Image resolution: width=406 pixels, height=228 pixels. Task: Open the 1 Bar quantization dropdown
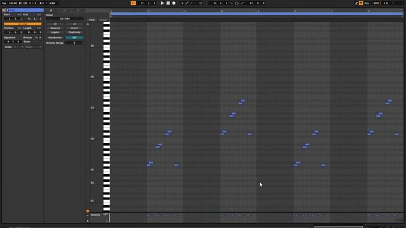click(54, 3)
